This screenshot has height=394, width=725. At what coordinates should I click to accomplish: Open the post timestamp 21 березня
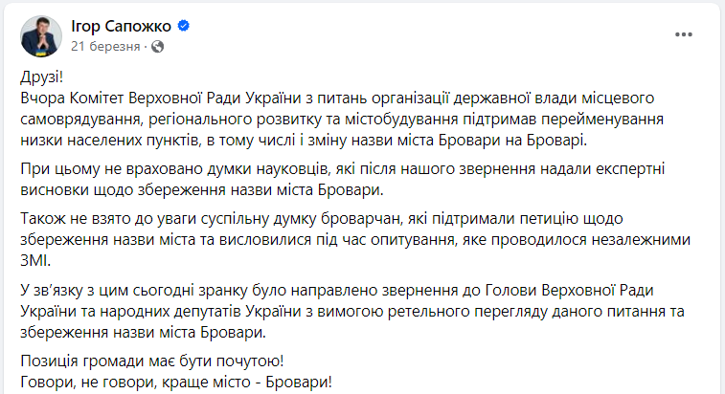(107, 45)
